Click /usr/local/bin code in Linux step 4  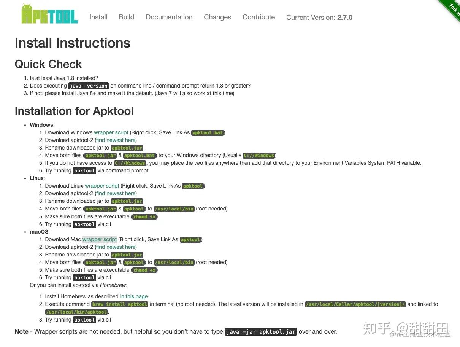click(174, 209)
